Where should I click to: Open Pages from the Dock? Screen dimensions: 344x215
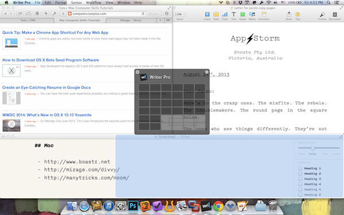(243, 206)
